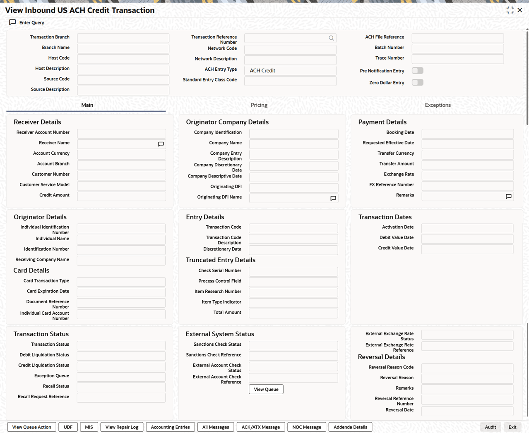Click the Branch Name field
Viewport: 529px width, 433px height.
click(x=123, y=48)
